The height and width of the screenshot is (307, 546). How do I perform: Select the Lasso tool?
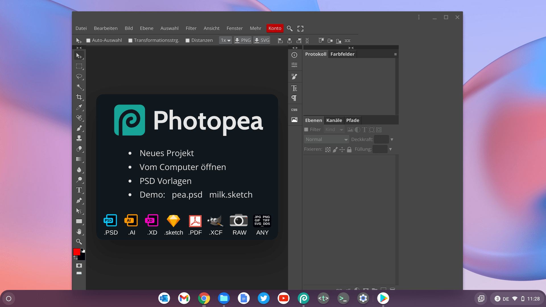(79, 76)
